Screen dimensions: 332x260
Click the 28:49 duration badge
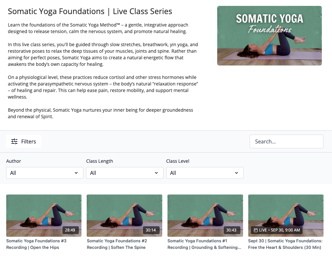70,230
